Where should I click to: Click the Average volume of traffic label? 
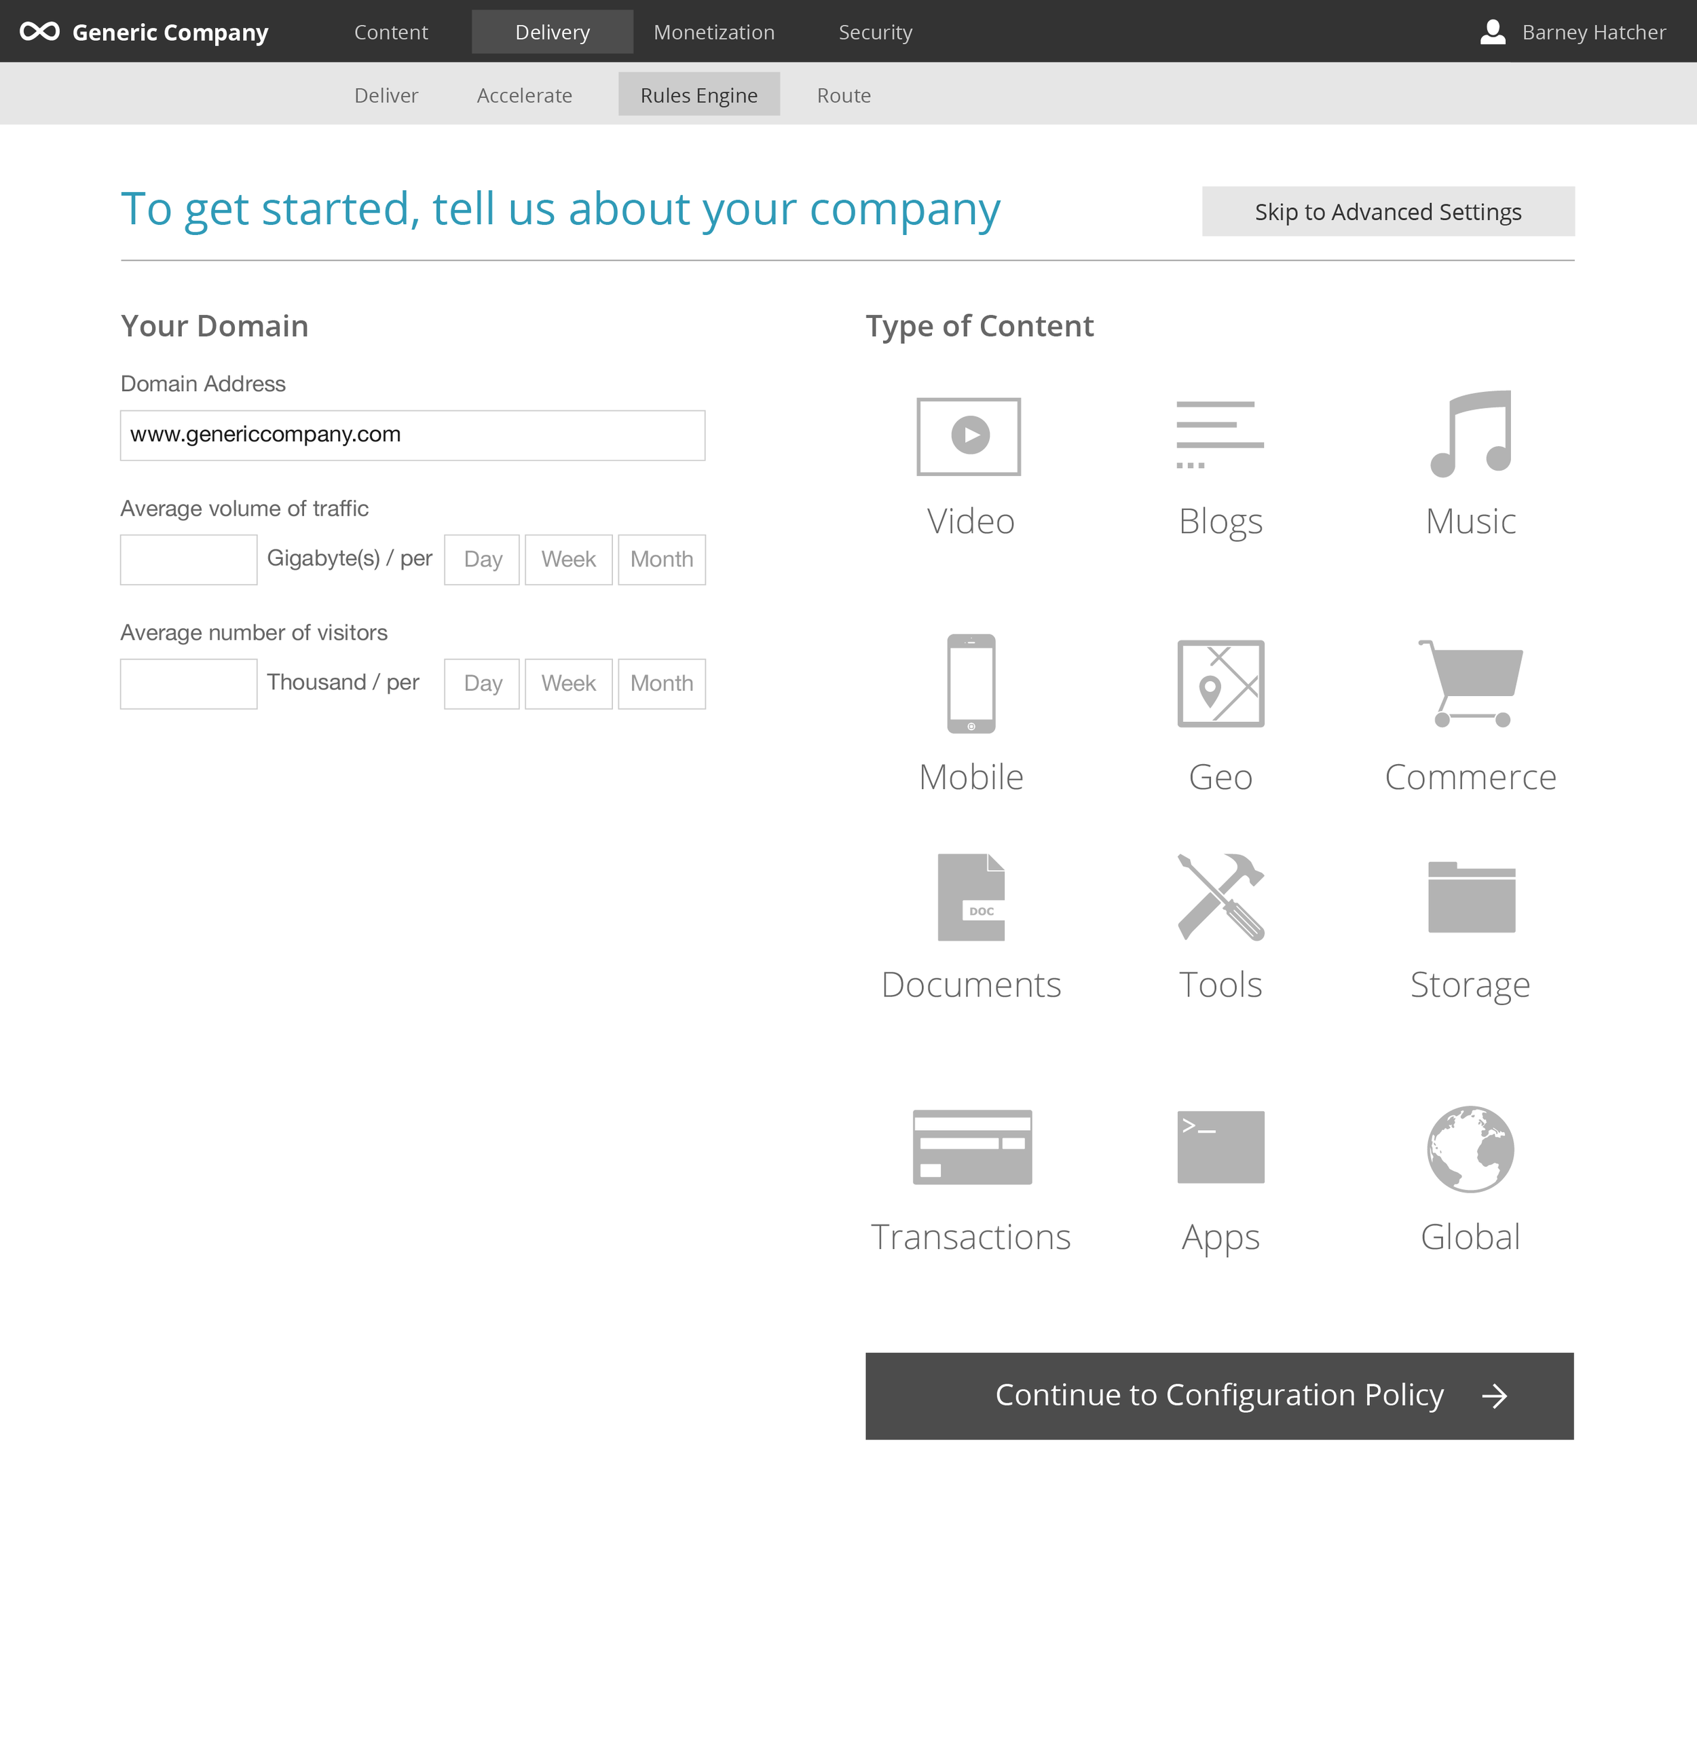click(x=244, y=509)
